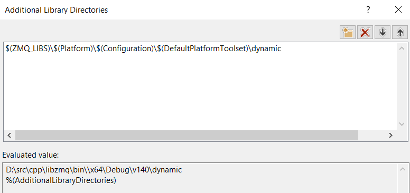Screen dimensions: 410x193
Task: Click scroll-up arrow in directories list
Action: click(x=402, y=49)
